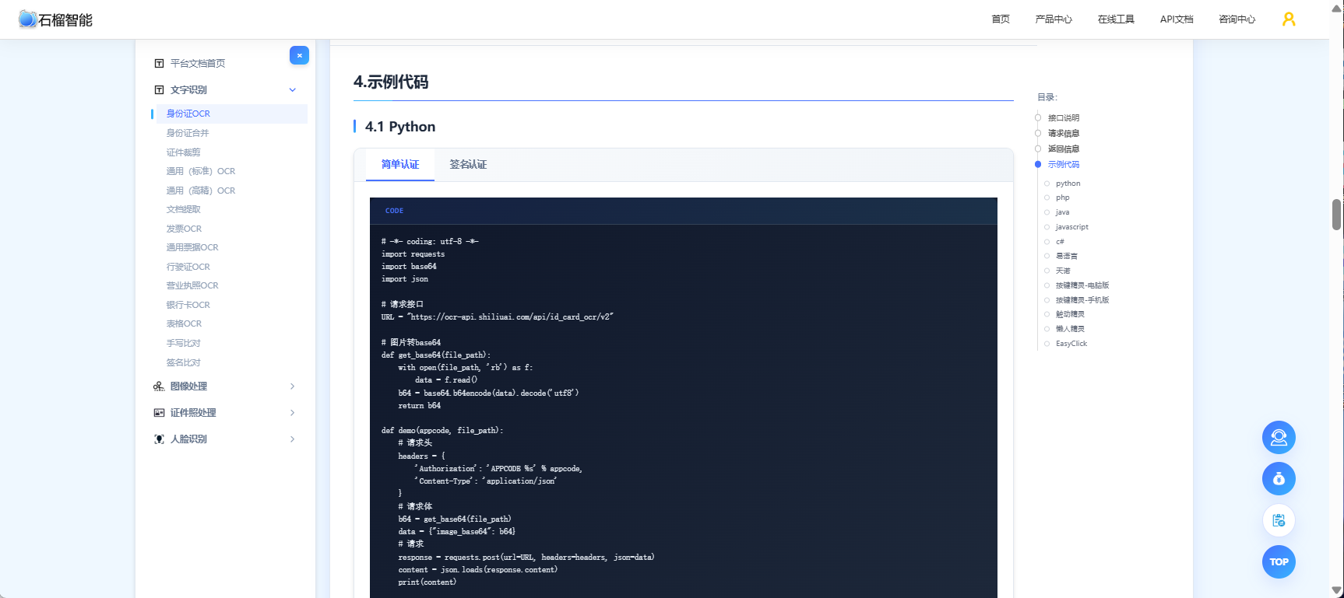Open API文档 in the top navigation
The height and width of the screenshot is (598, 1344).
[x=1177, y=19]
